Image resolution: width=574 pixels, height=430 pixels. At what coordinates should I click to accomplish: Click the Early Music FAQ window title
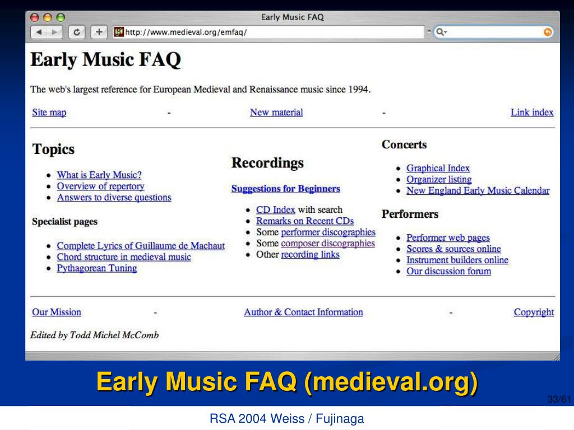[x=292, y=17]
